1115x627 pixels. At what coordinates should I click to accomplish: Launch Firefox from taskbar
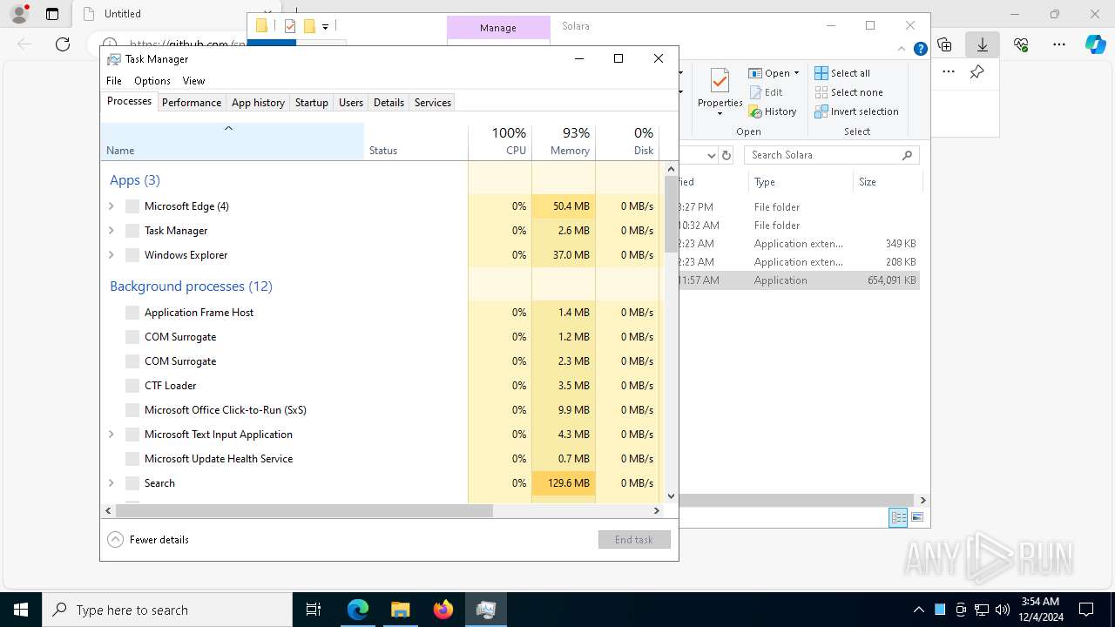pos(443,610)
